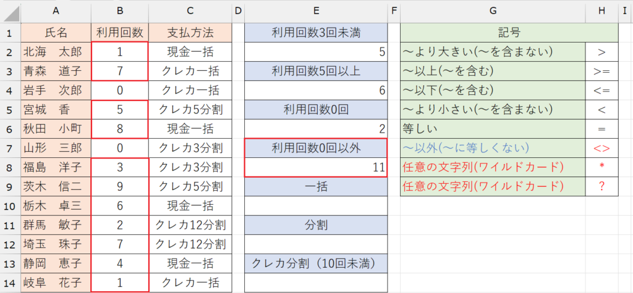Screen dimensions: 633x293
Task: Select column G header
Action: (493, 12)
